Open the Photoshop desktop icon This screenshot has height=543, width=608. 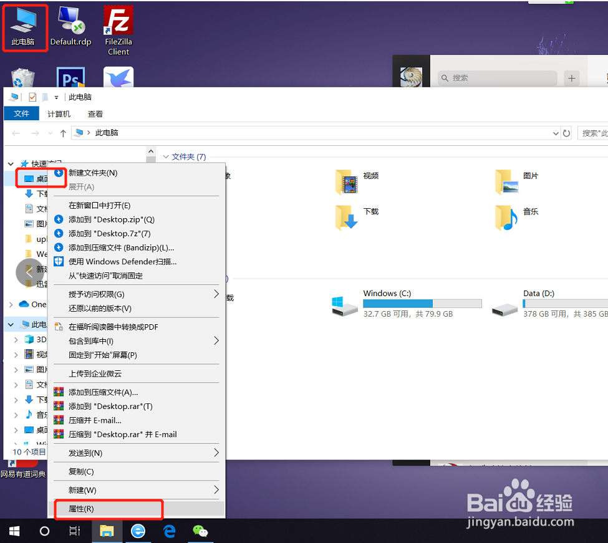coord(70,77)
